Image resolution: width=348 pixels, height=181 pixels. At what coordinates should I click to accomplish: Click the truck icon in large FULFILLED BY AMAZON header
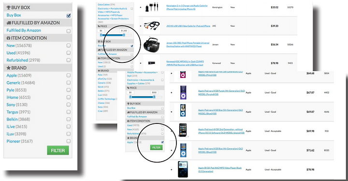(x=9, y=23)
